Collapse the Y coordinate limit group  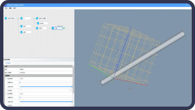[x=6, y=94]
